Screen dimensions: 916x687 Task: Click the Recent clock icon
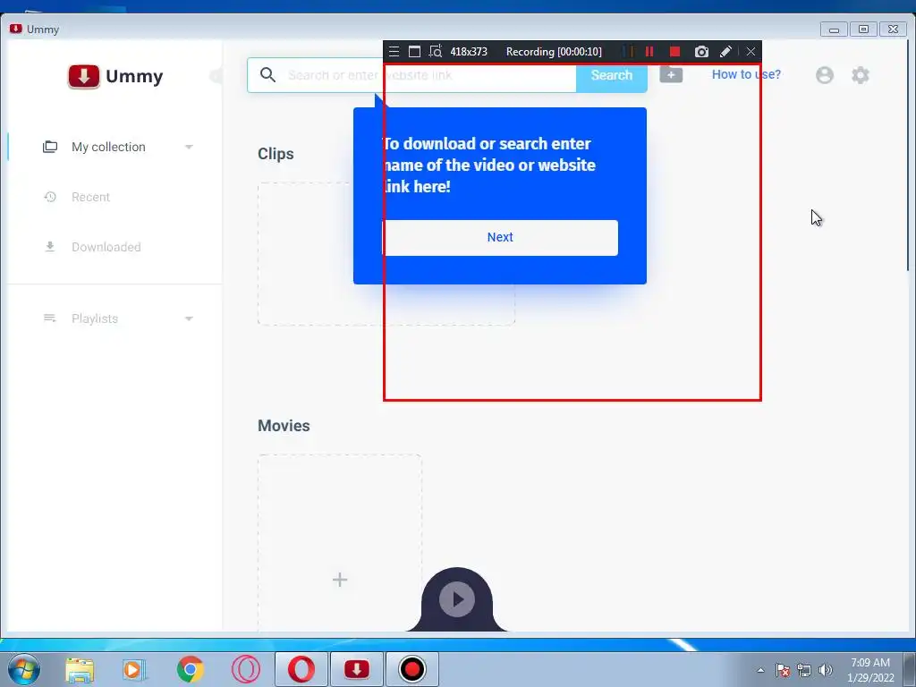click(x=50, y=197)
